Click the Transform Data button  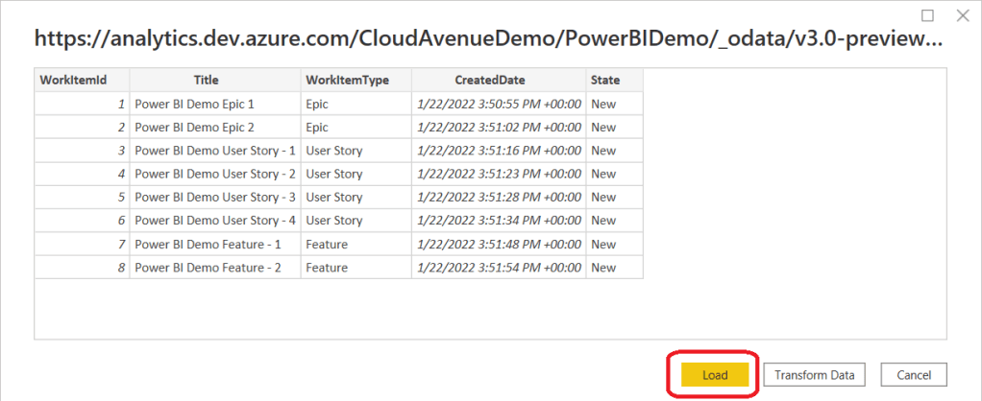point(814,374)
